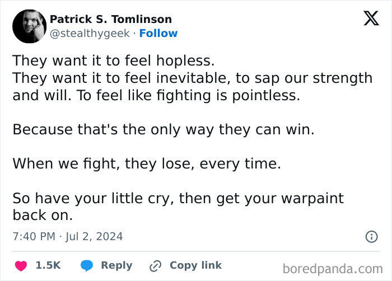
Task: Click the blue reply bubble icon
Action: 87,266
